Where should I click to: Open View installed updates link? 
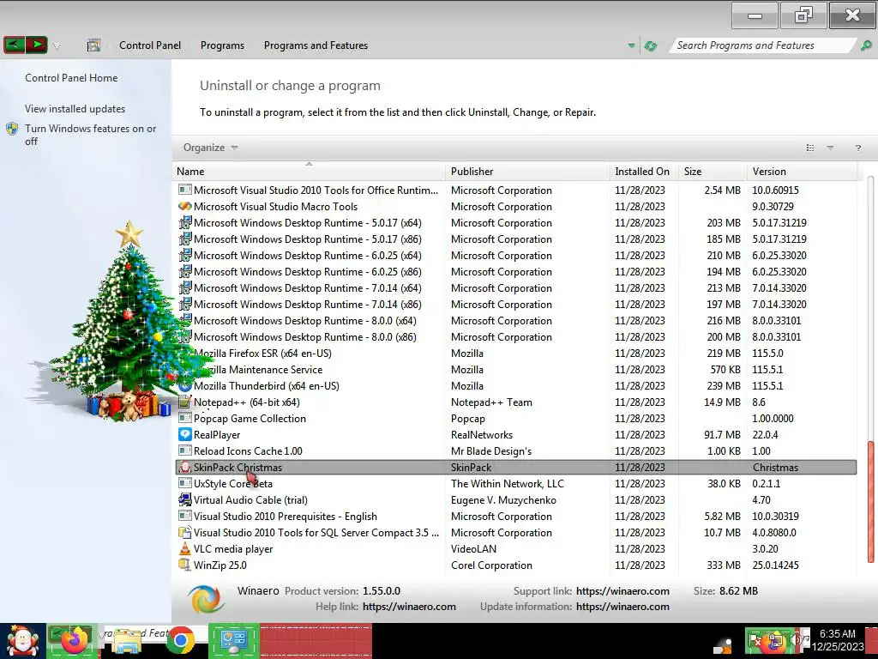tap(75, 109)
